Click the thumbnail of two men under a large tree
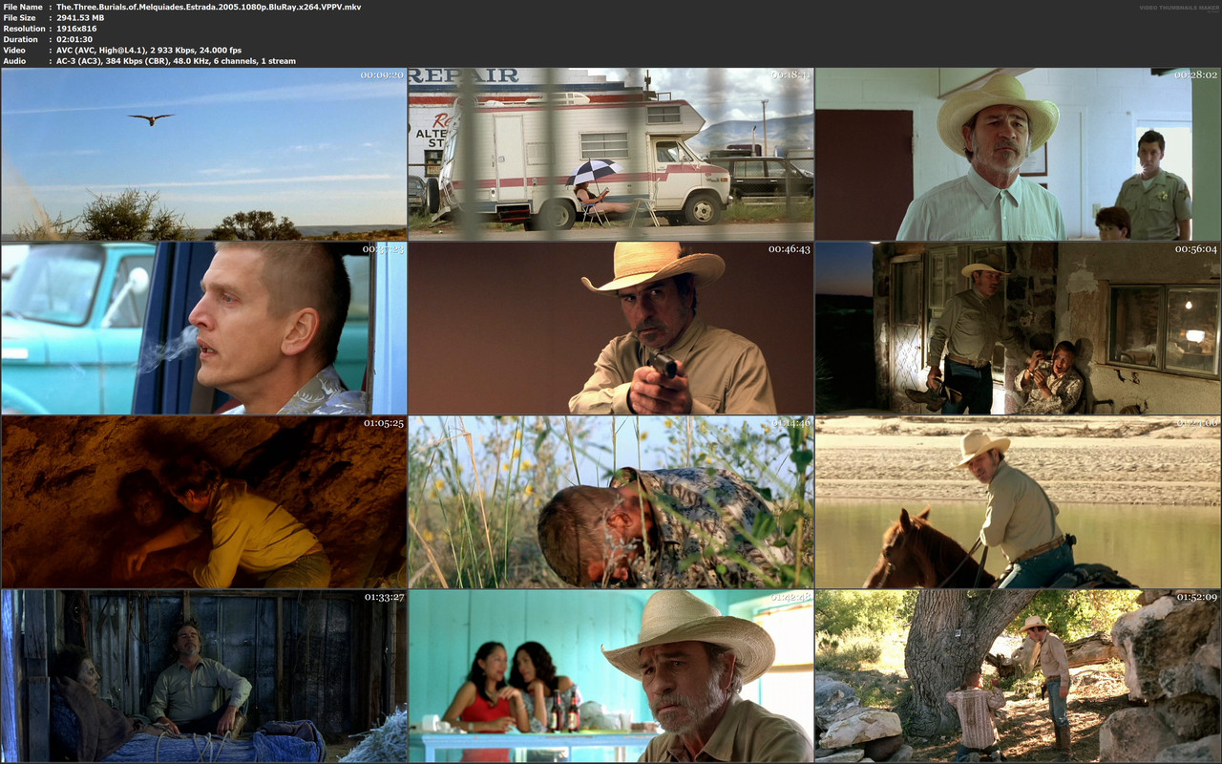 pos(1018,675)
